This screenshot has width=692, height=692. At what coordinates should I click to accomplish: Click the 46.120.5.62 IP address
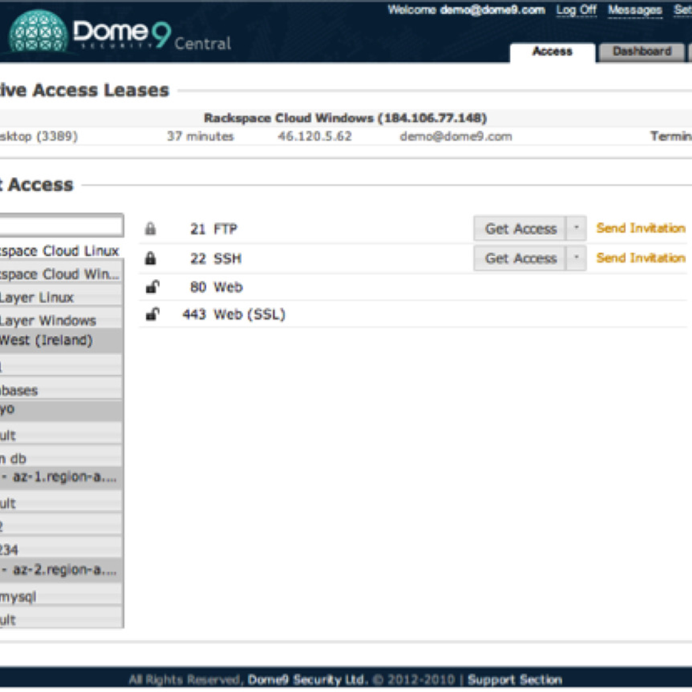[x=315, y=137]
